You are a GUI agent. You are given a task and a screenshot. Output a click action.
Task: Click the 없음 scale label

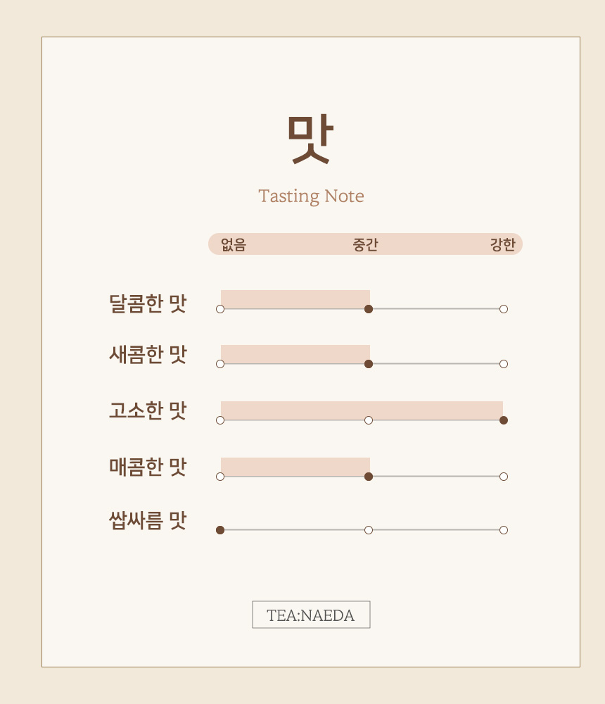click(233, 244)
